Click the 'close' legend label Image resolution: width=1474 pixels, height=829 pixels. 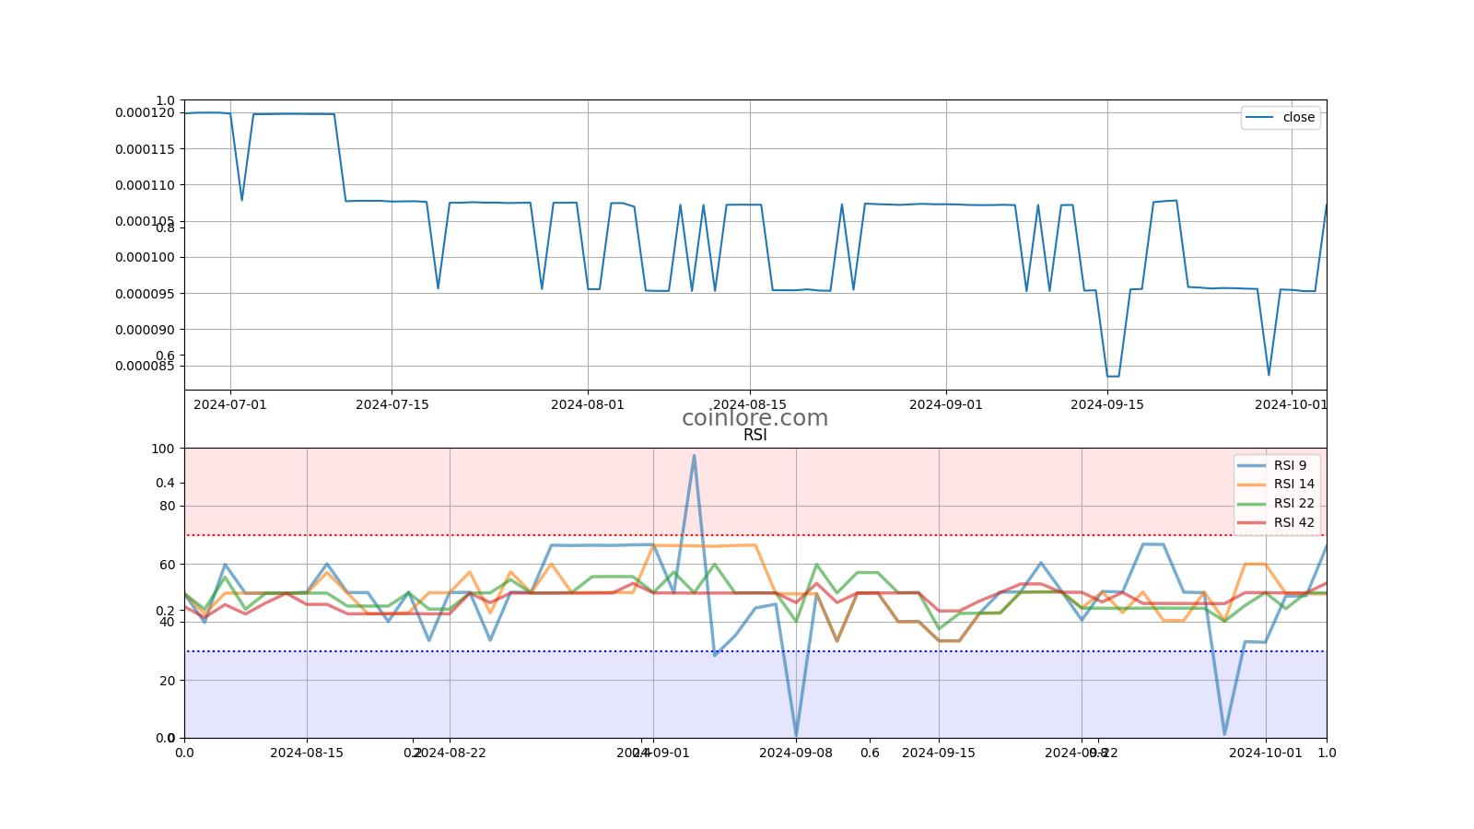[1299, 117]
